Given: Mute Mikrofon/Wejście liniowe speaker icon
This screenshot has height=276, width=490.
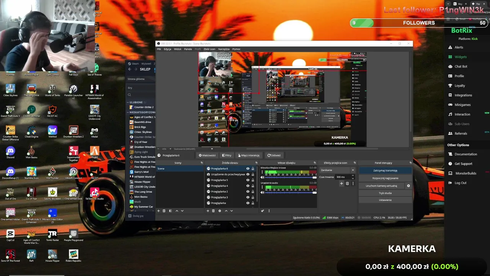Looking at the screenshot, I should [x=262, y=177].
